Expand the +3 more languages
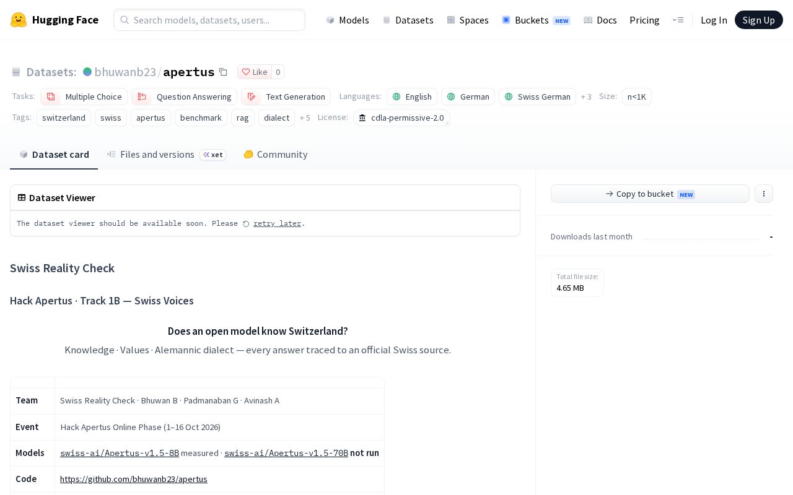This screenshot has width=793, height=495. (586, 97)
